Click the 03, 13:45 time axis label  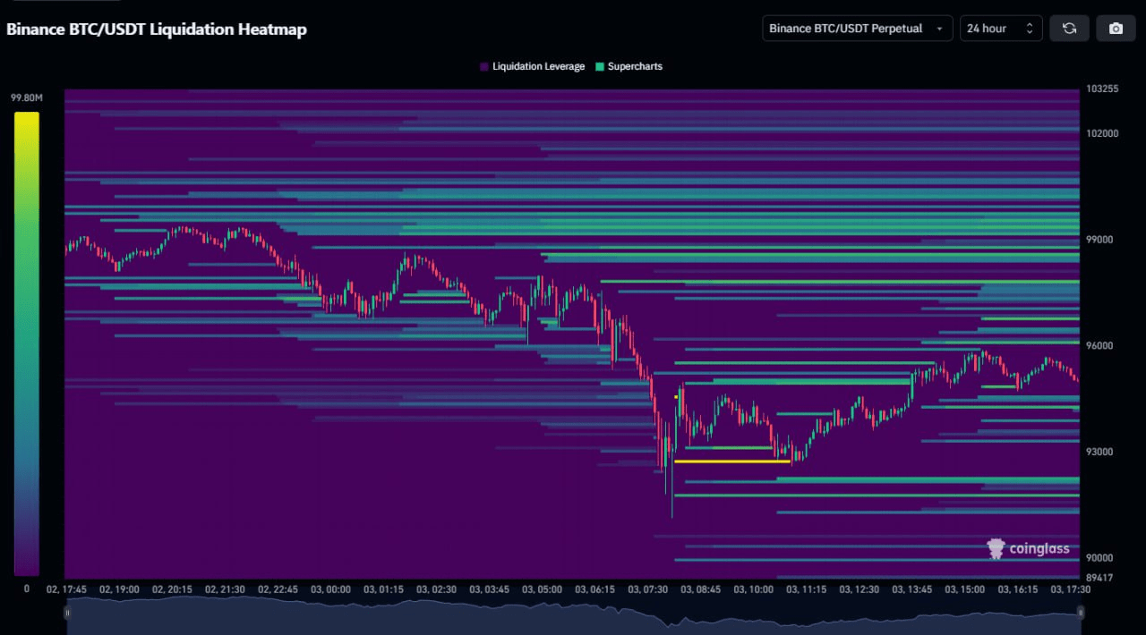point(911,590)
